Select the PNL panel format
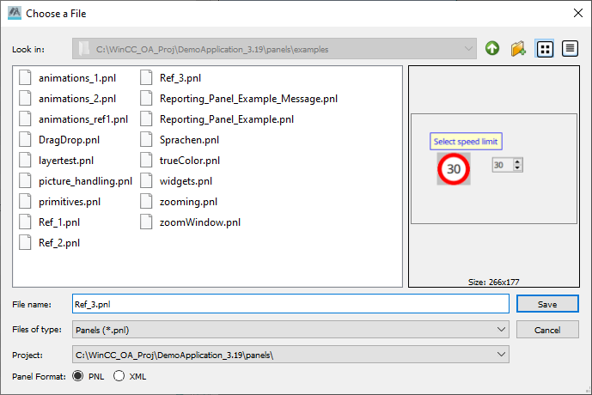592x395 pixels. 79,376
